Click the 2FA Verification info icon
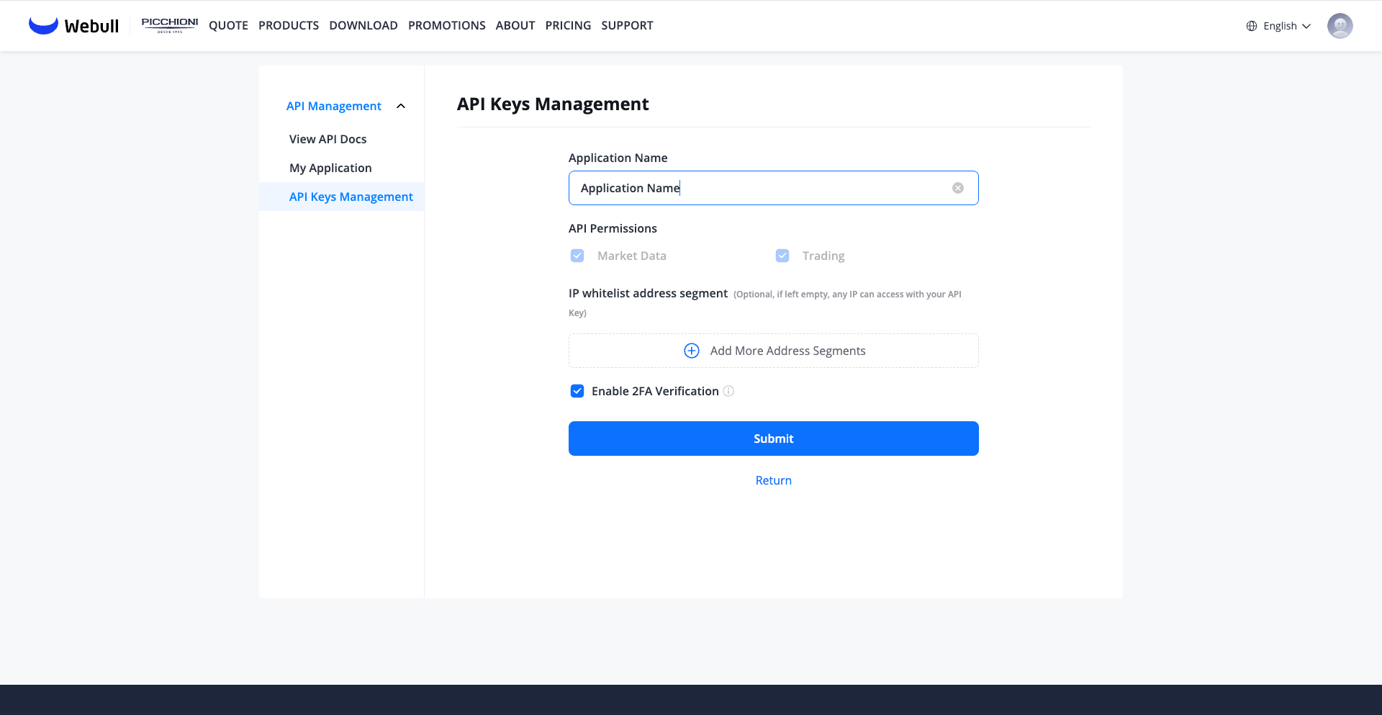 [728, 391]
